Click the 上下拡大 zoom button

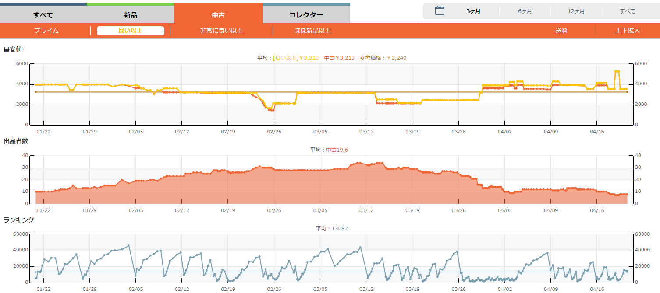coord(628,31)
